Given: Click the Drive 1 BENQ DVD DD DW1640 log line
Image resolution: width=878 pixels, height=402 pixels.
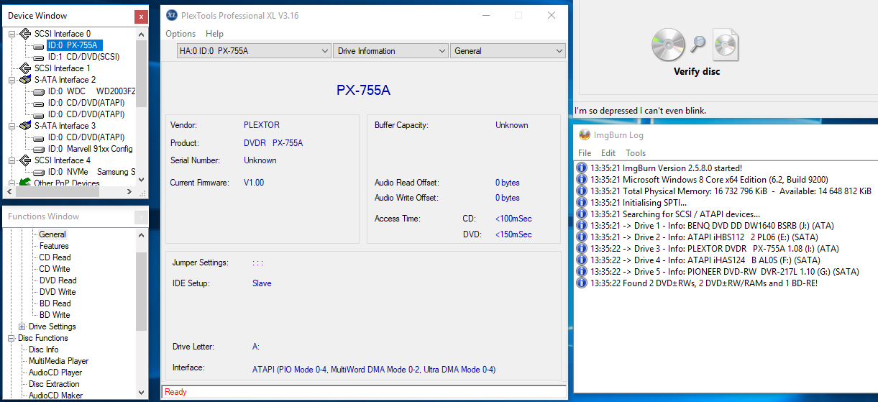Looking at the screenshot, I should pyautogui.click(x=712, y=226).
